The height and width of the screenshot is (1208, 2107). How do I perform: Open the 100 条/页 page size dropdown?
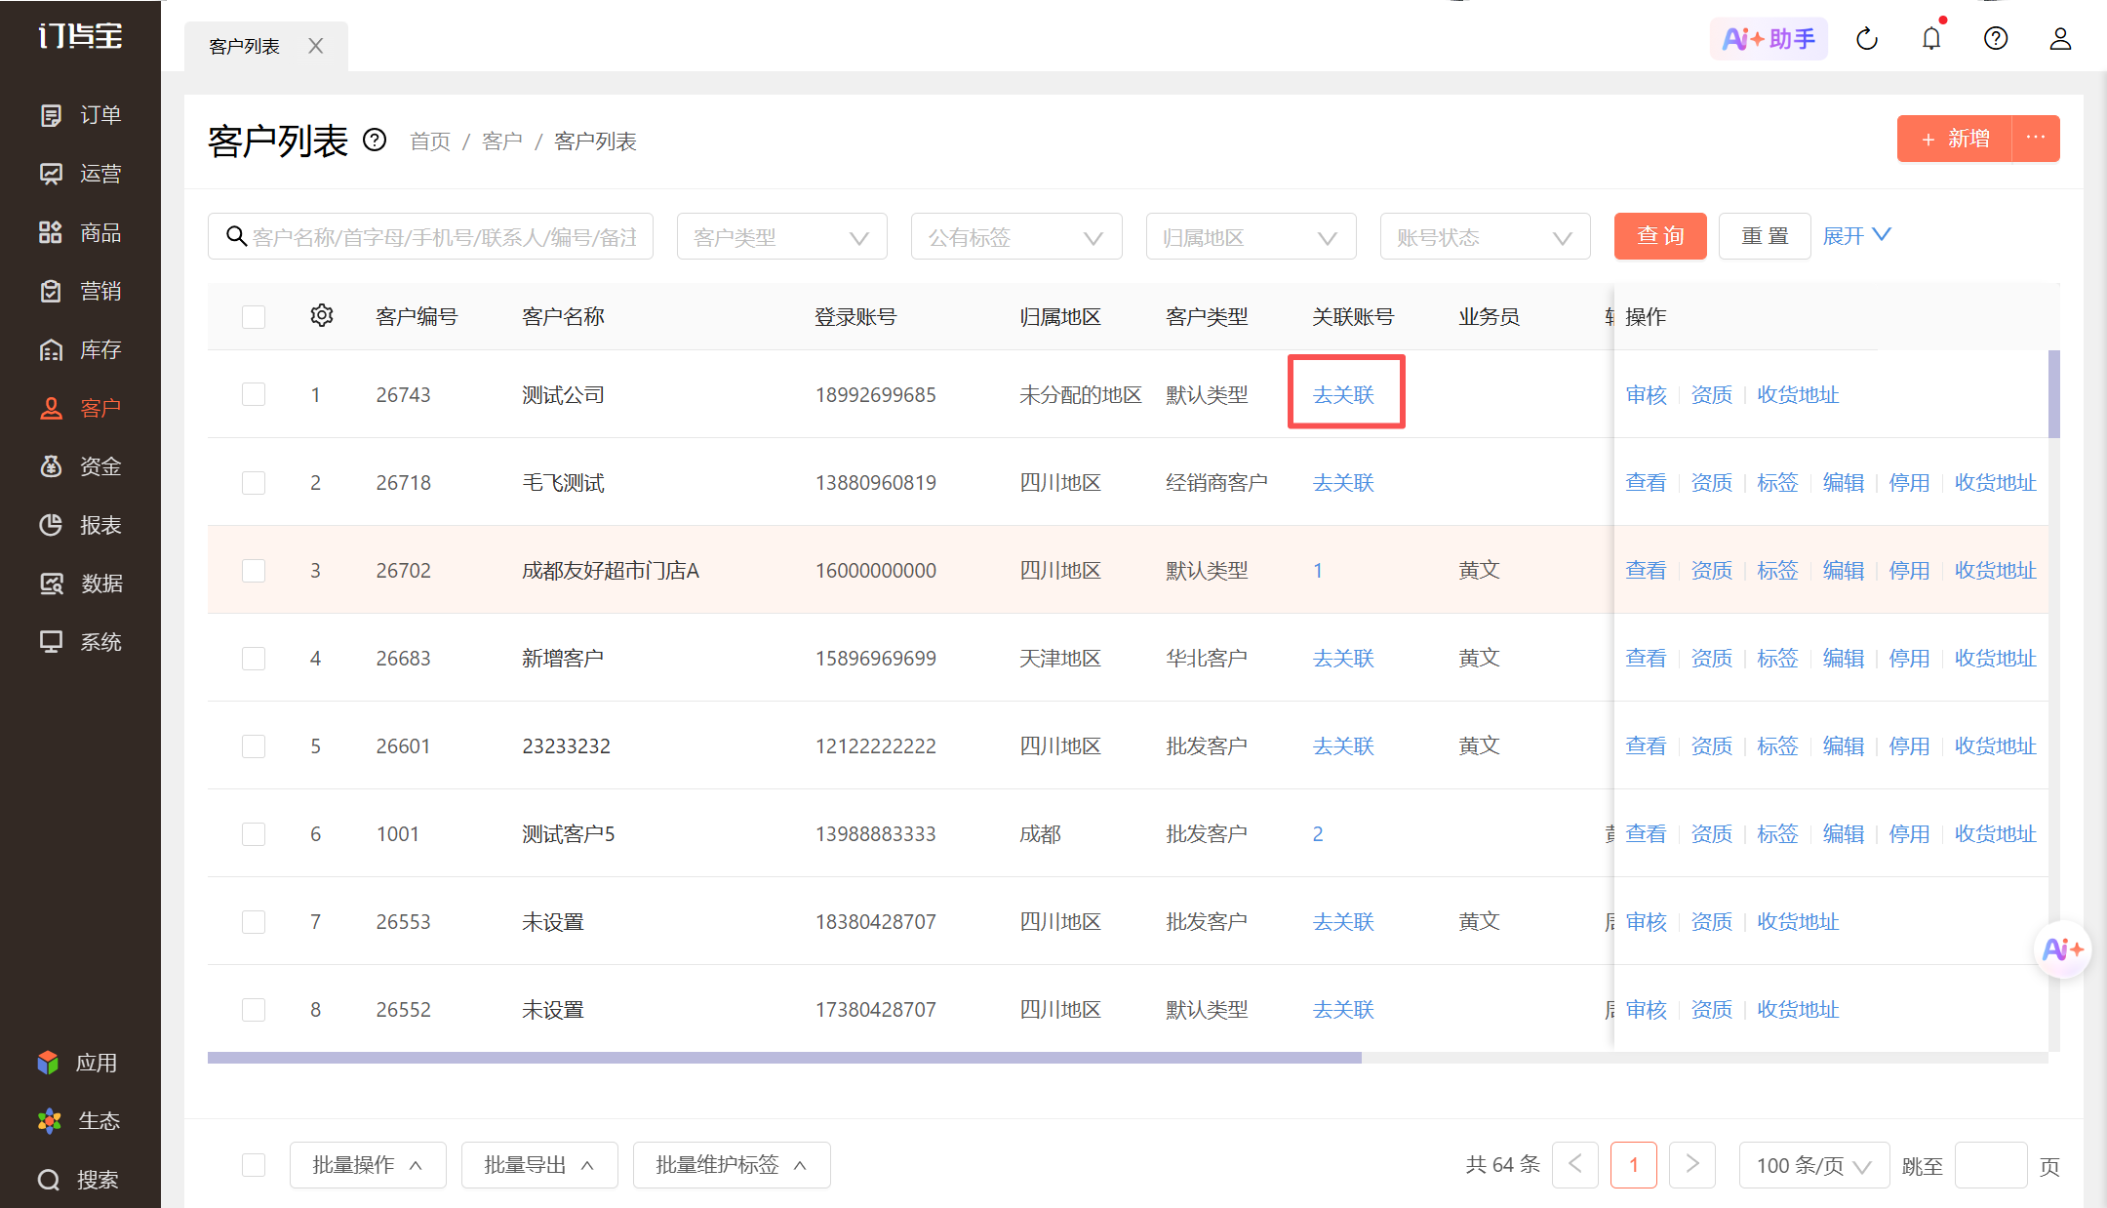click(x=1813, y=1165)
